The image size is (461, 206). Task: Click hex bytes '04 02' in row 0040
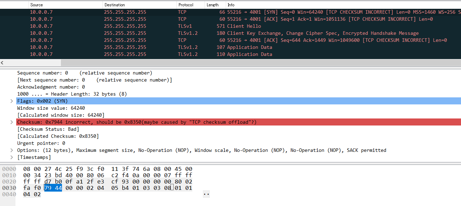32,194
